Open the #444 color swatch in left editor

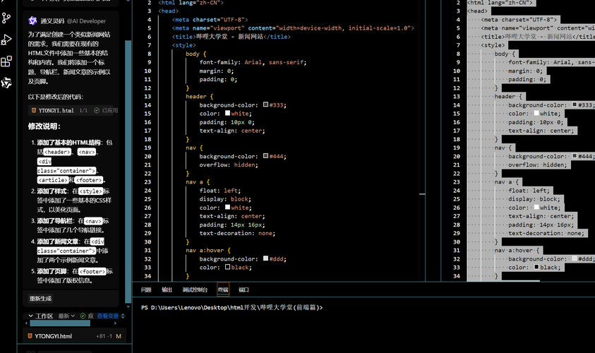(265, 155)
